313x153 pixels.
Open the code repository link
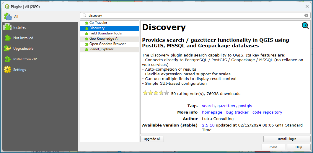tap(267, 112)
